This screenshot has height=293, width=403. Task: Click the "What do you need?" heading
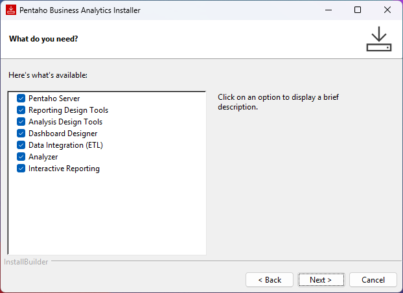click(x=43, y=39)
